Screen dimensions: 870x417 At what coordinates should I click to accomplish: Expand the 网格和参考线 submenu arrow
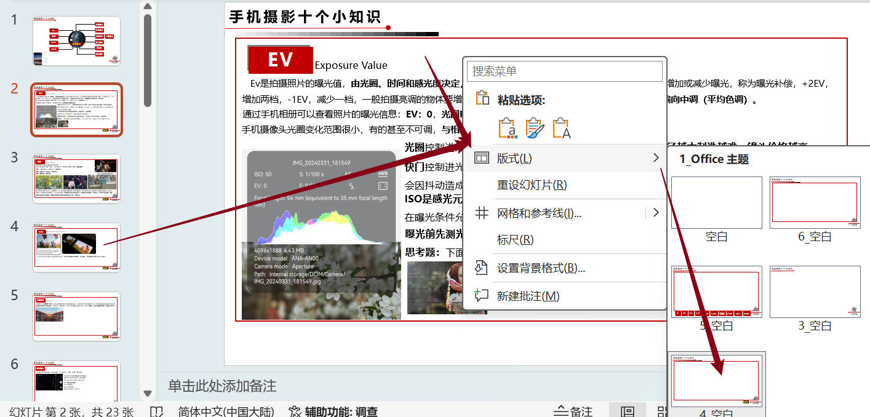(x=656, y=212)
